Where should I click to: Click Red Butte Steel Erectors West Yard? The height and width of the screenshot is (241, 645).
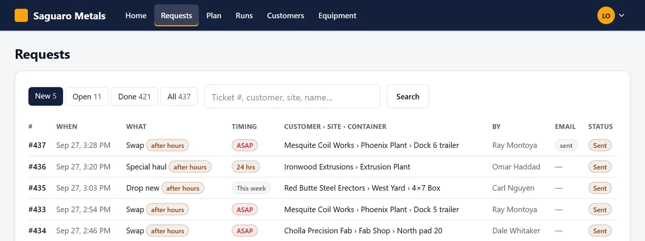362,188
